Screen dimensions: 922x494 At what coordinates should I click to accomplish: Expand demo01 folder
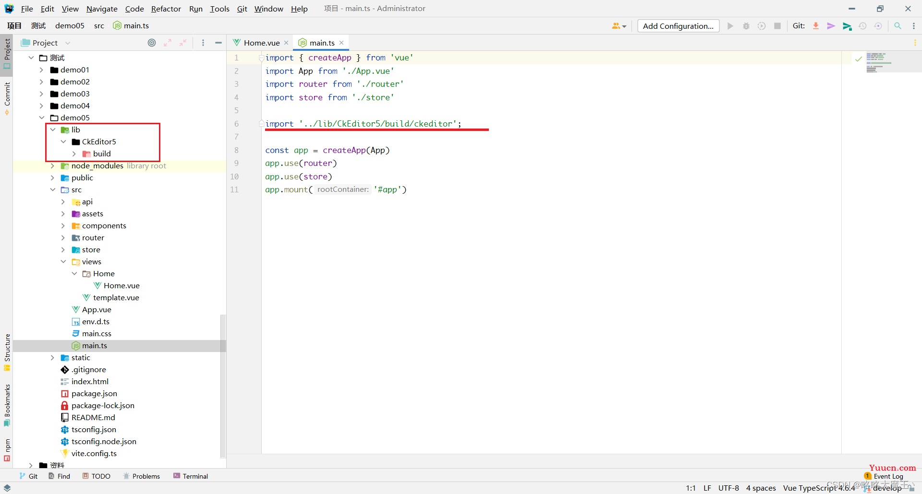click(41, 70)
